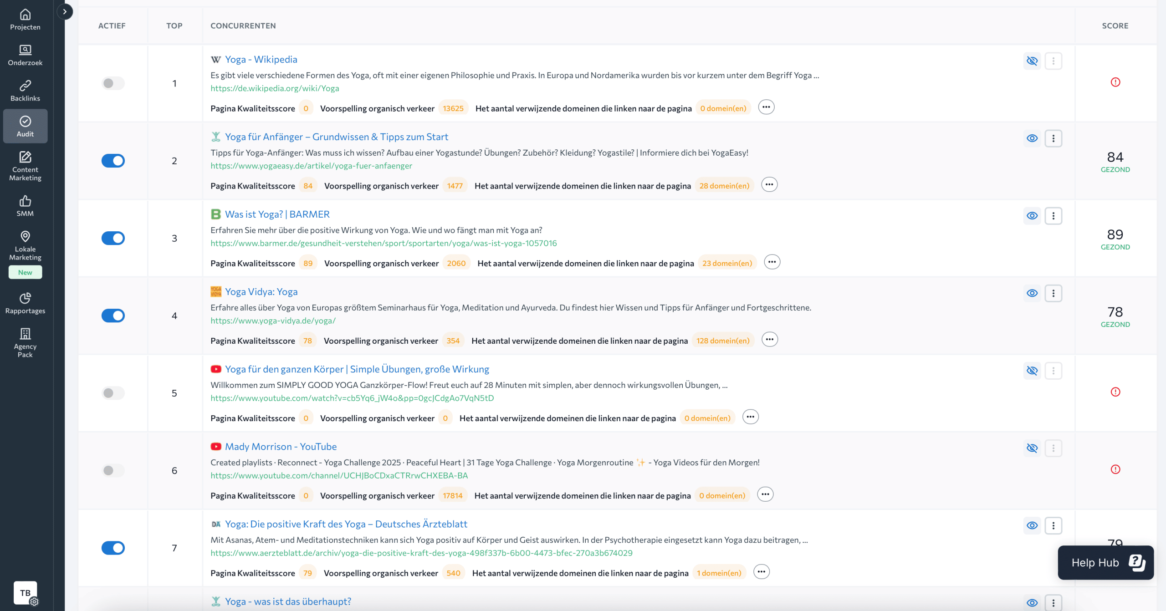Enable the Mady Morrison YouTube toggle
Screen dimensions: 1166x611
click(x=113, y=470)
